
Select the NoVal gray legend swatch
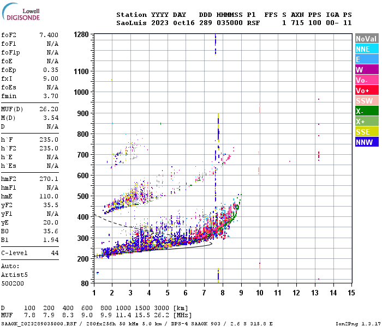click(x=367, y=39)
